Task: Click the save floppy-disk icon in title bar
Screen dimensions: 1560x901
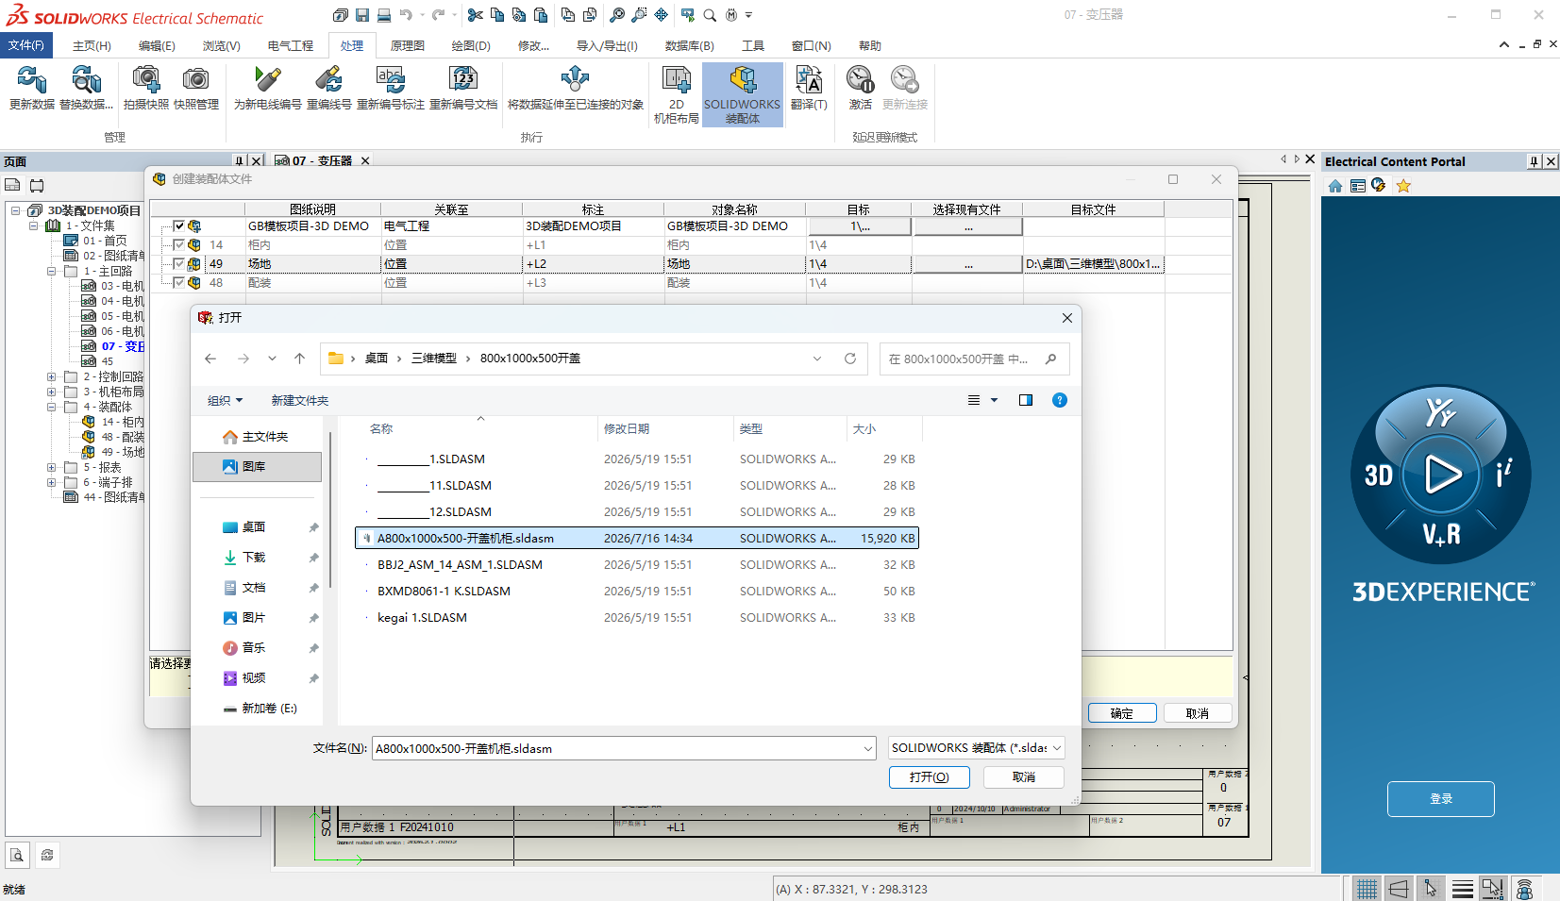Action: (362, 15)
